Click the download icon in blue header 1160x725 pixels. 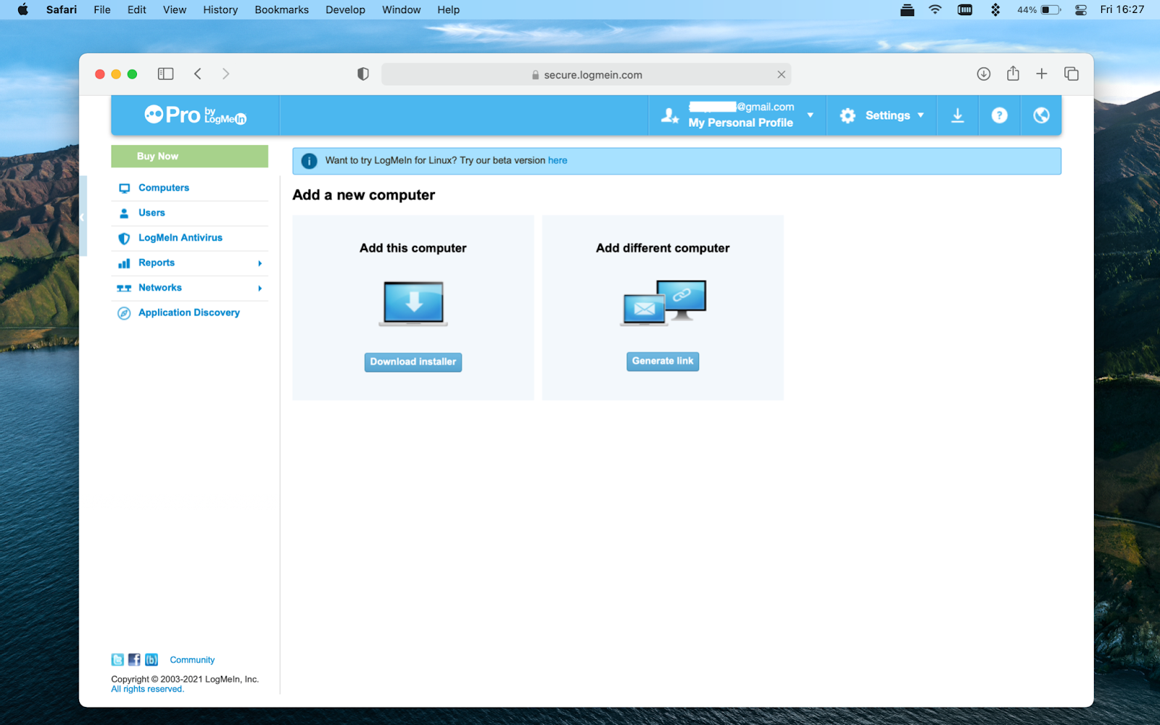coord(958,115)
